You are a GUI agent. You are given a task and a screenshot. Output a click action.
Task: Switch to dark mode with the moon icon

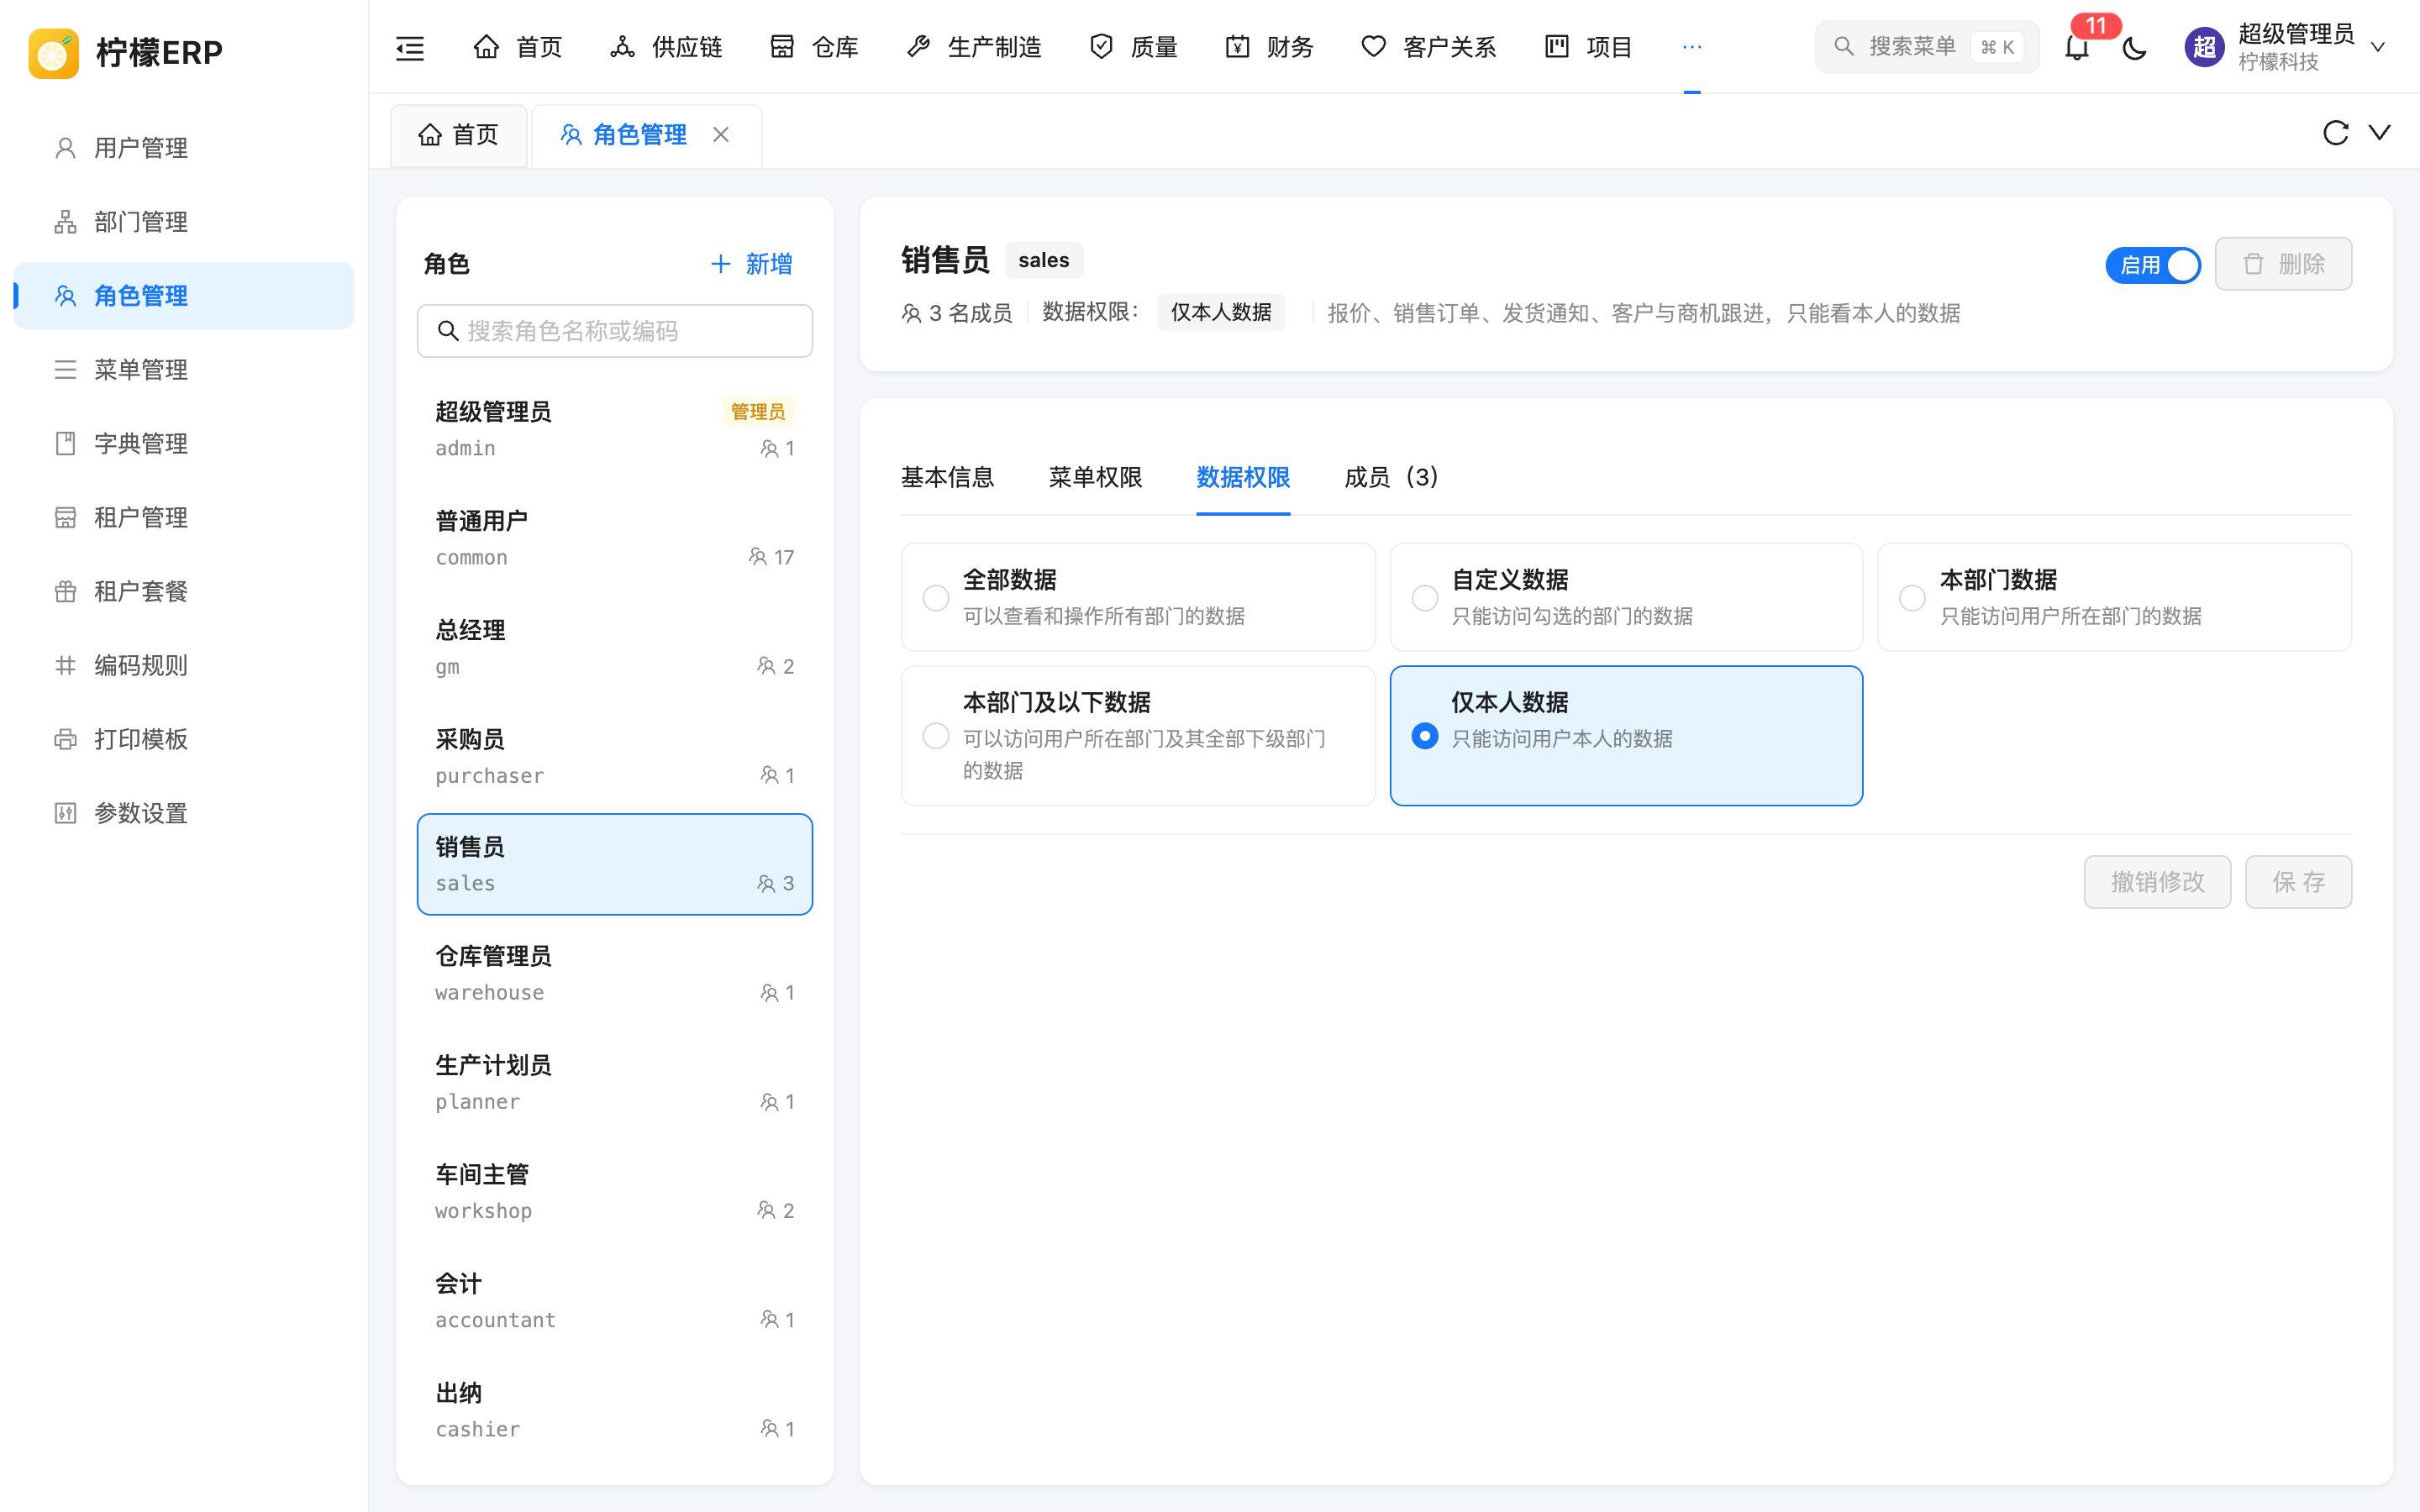[x=2134, y=47]
